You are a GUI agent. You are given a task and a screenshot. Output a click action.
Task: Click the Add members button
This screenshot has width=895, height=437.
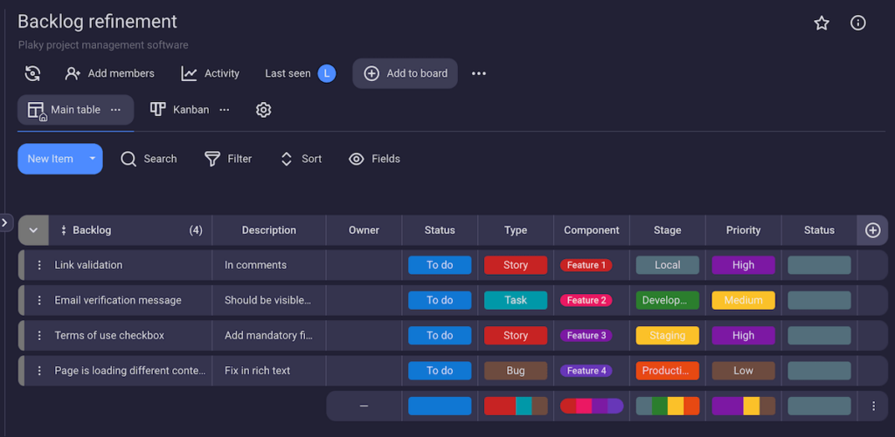coord(110,73)
